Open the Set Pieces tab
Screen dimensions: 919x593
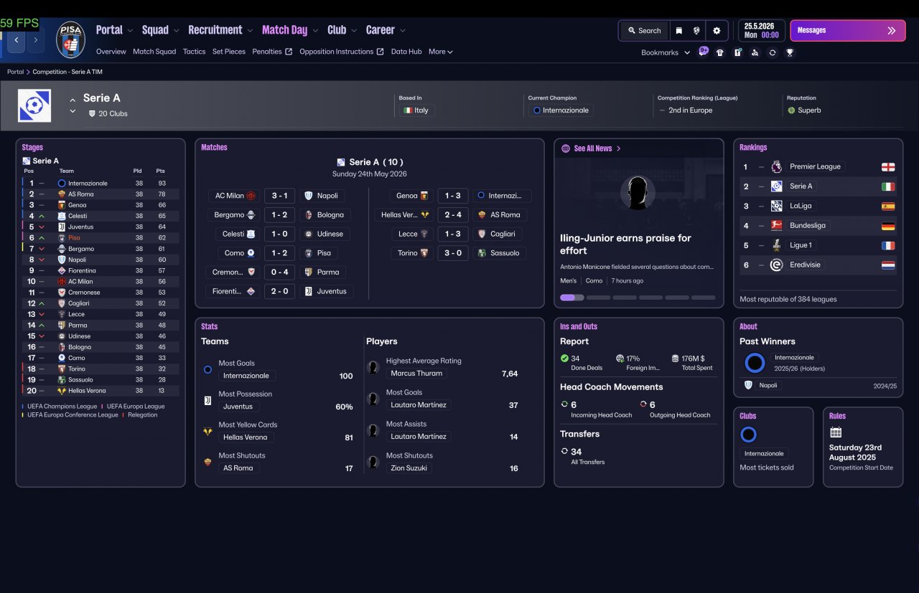[229, 52]
